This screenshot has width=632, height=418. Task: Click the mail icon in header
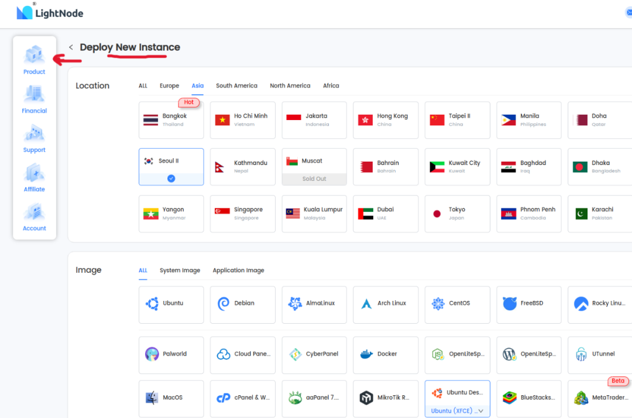[628, 13]
